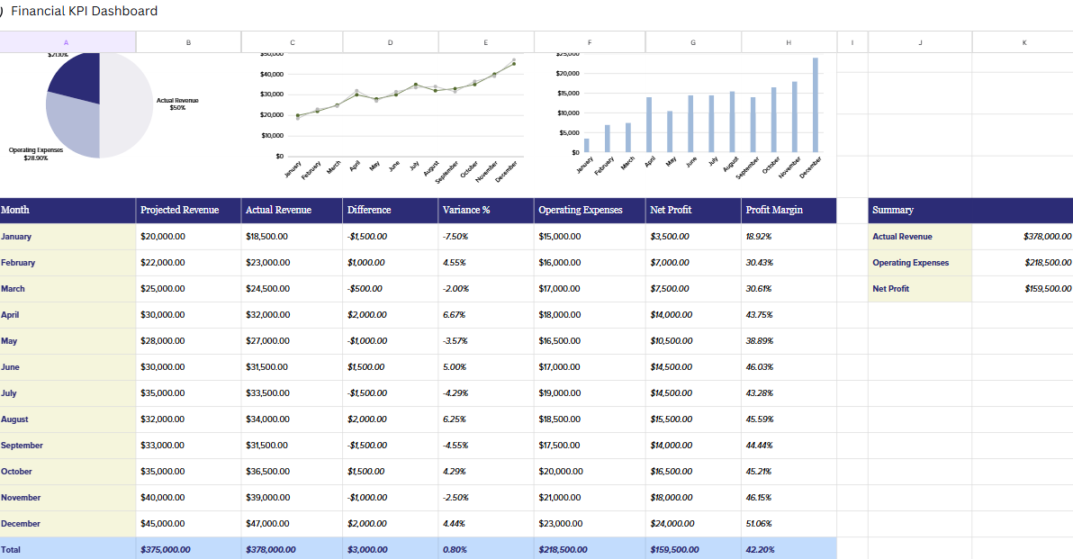The image size is (1073, 559).
Task: Select column header K
Action: 1023,41
